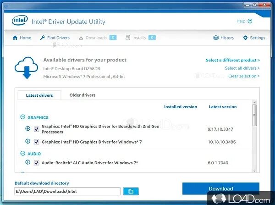This screenshot has width=275, height=205.
Task: Open the Home menu item
Action: tap(25, 38)
